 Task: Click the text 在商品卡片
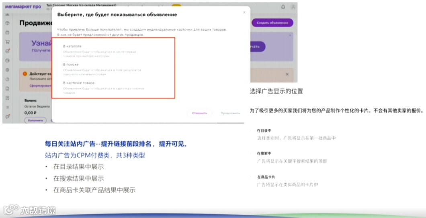pyautogui.click(x=266, y=177)
